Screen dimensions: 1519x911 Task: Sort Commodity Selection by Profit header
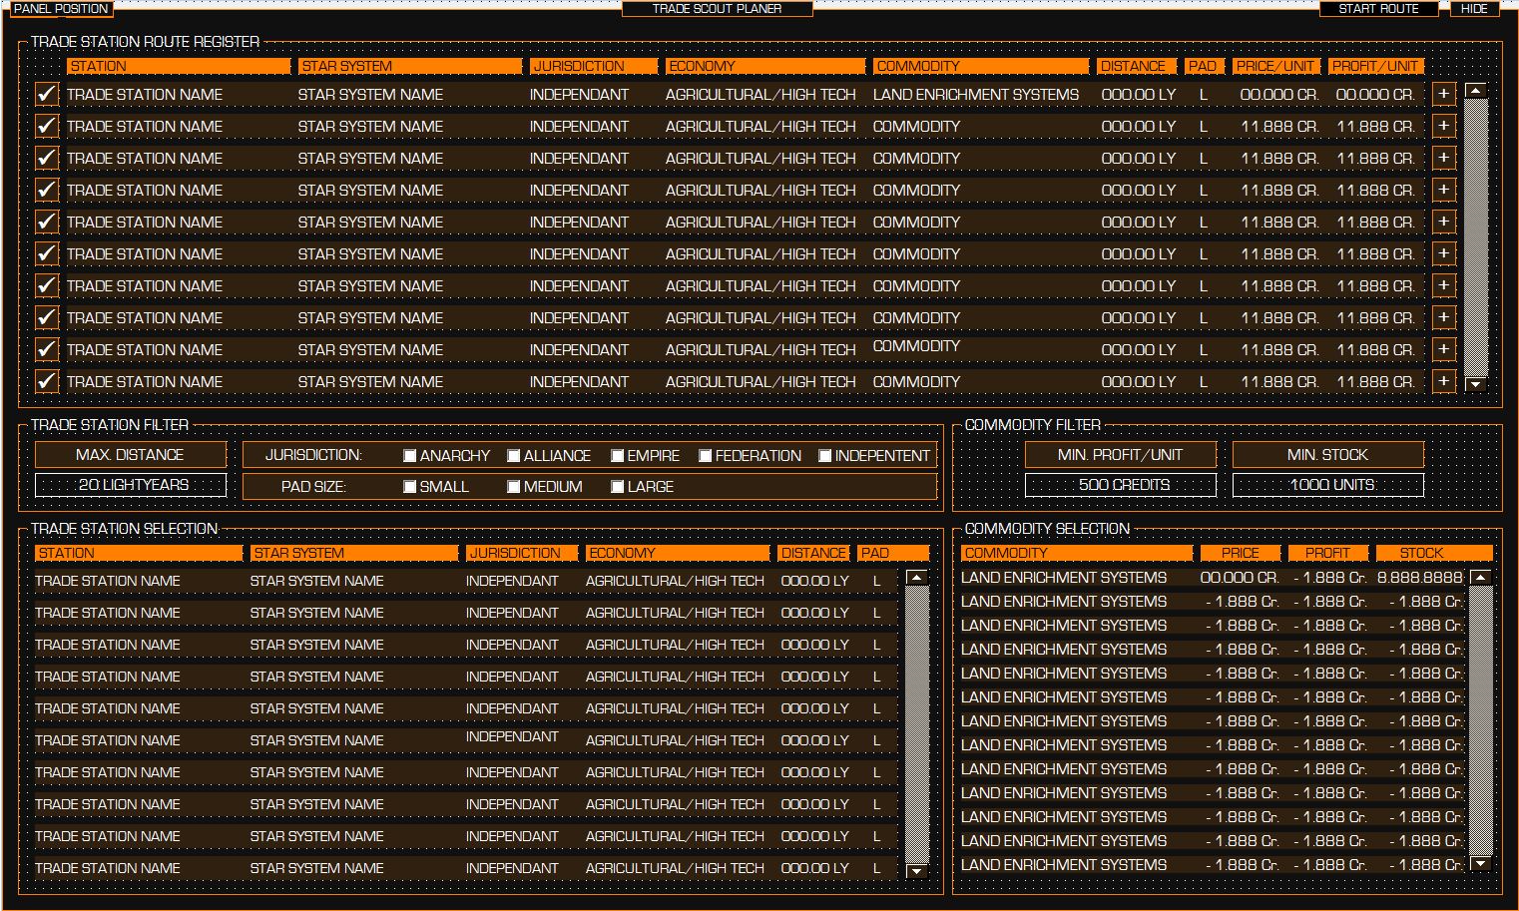pyautogui.click(x=1328, y=553)
